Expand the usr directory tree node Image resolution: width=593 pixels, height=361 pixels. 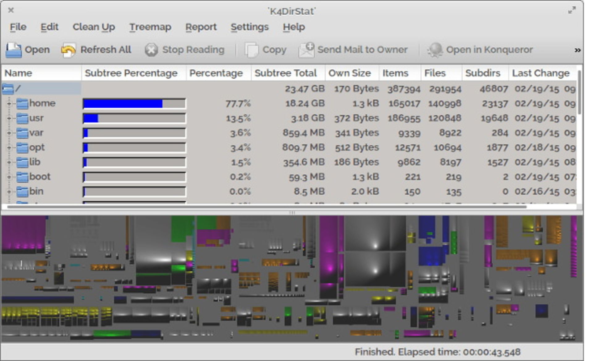click(x=9, y=118)
